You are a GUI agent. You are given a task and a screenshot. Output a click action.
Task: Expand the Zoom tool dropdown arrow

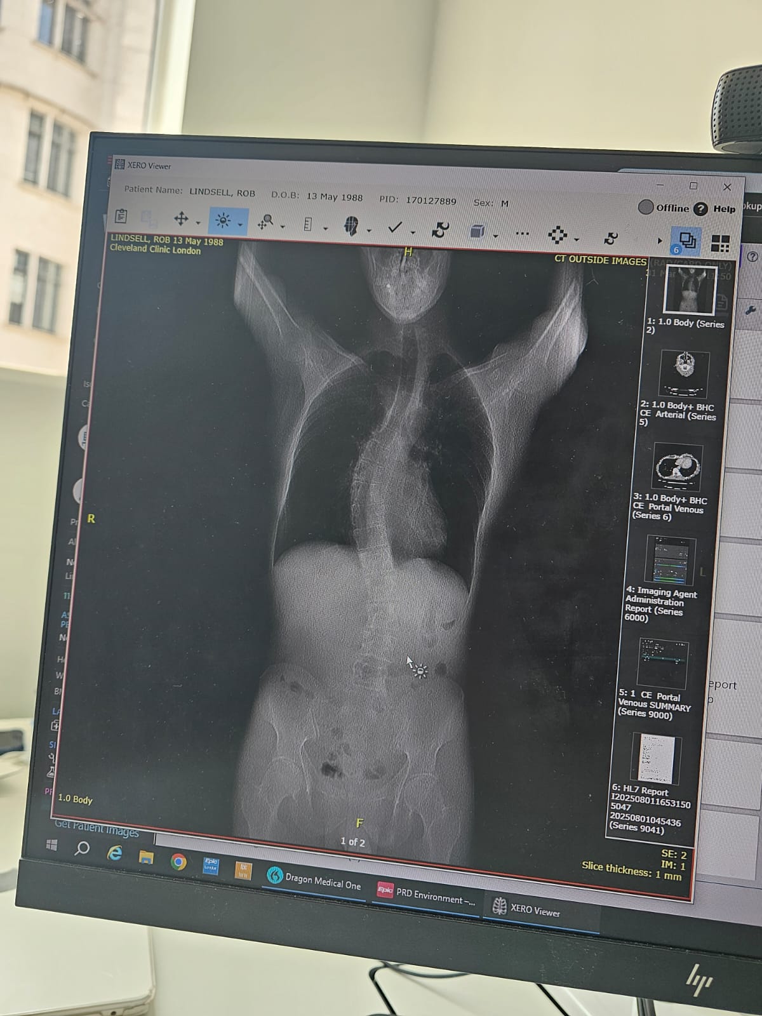(x=283, y=227)
